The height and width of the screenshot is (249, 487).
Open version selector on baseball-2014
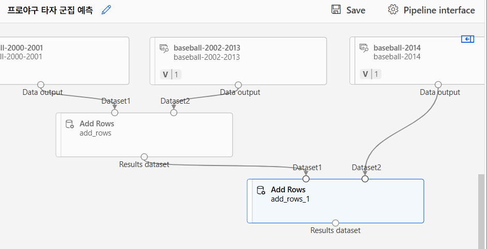pos(371,74)
